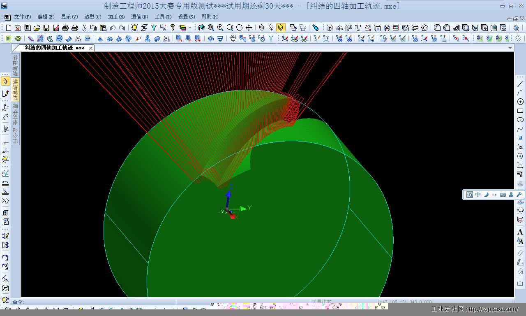Click the 中 language toggle in IME bar
Viewport: 526px width, 316px height.
(x=478, y=195)
